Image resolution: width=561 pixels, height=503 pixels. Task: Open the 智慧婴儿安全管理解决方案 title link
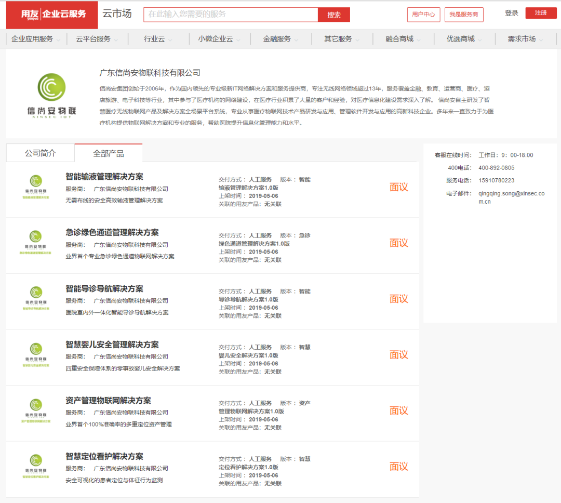[x=112, y=345]
